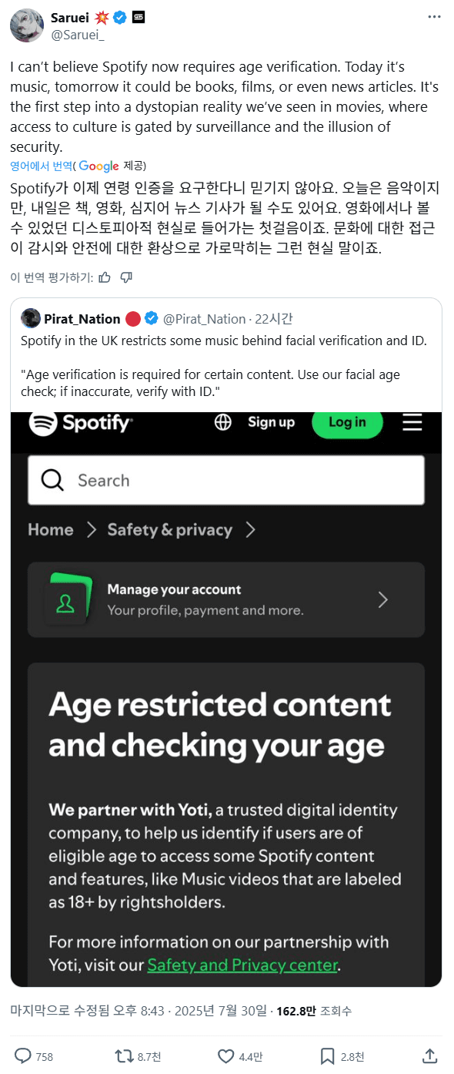
Task: Expand the Manage your account chevron
Action: [x=383, y=599]
